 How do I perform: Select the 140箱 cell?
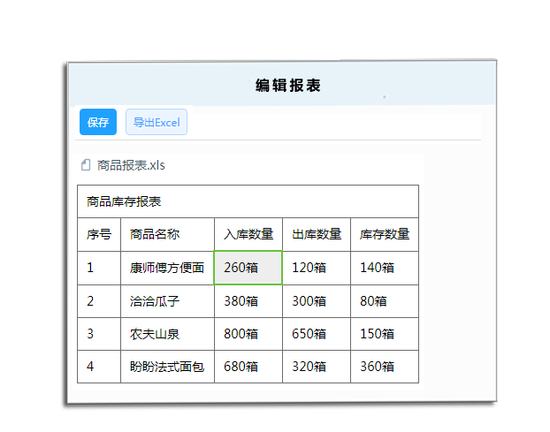[385, 268]
